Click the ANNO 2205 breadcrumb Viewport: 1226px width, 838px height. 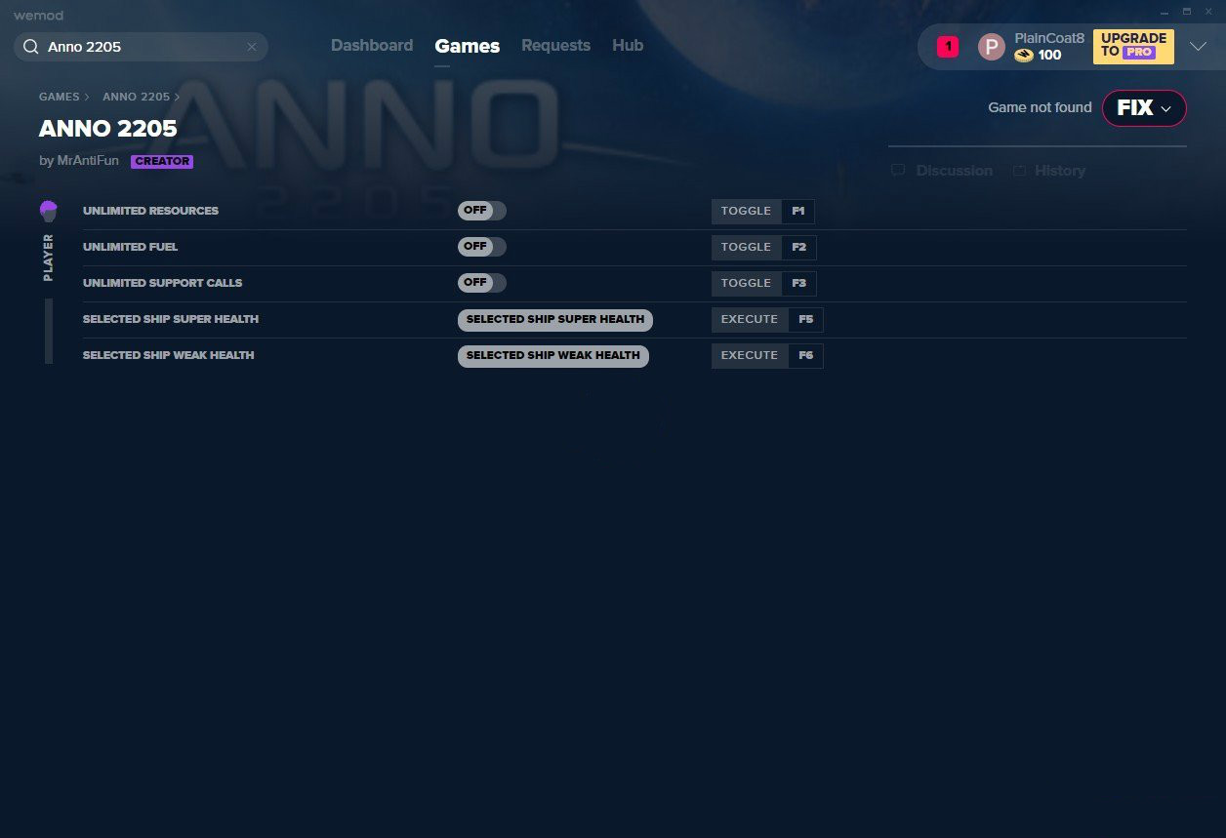point(136,97)
